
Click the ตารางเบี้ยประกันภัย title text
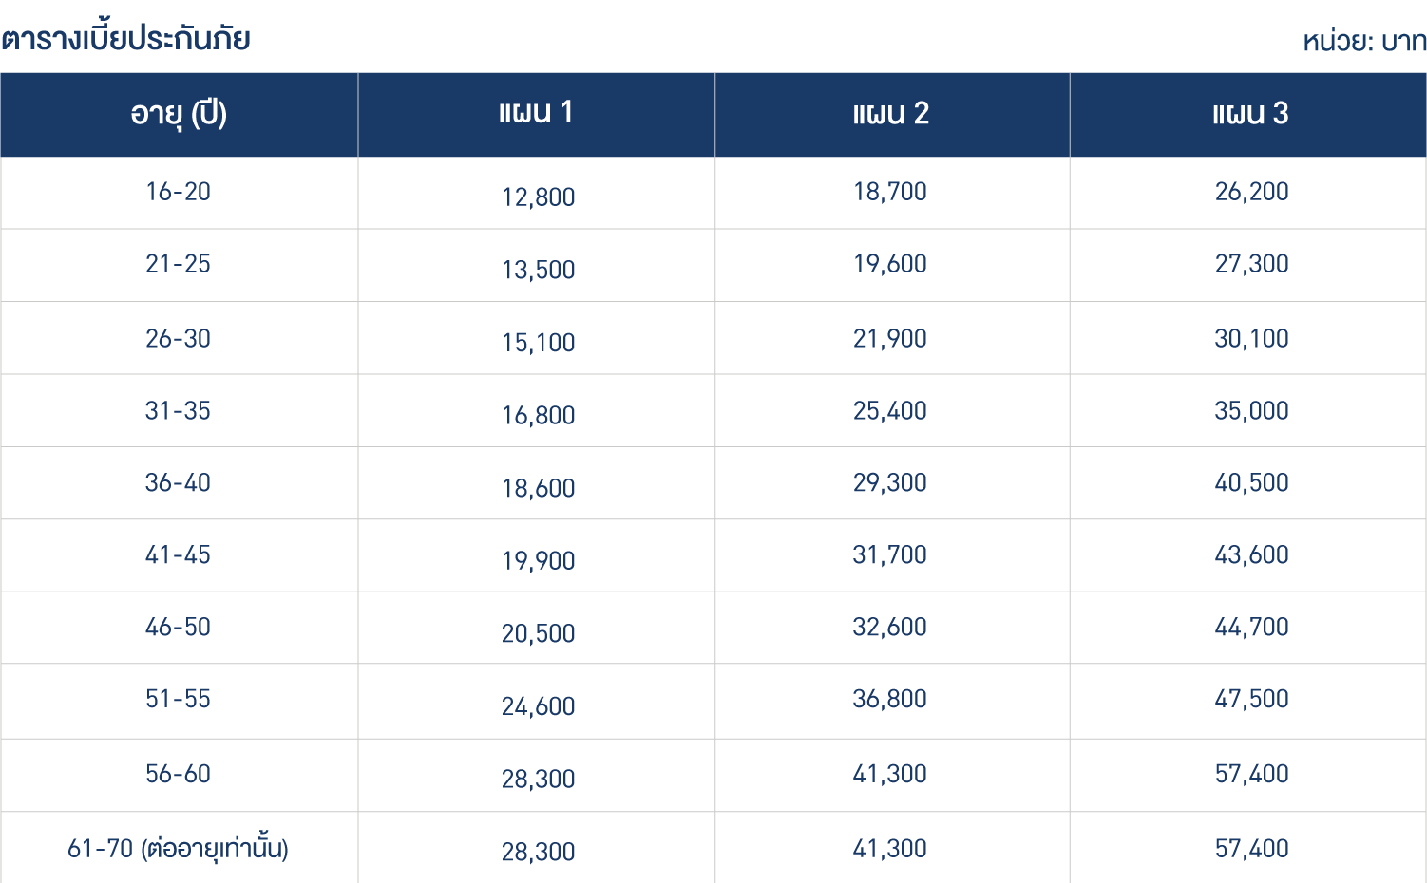tap(126, 39)
